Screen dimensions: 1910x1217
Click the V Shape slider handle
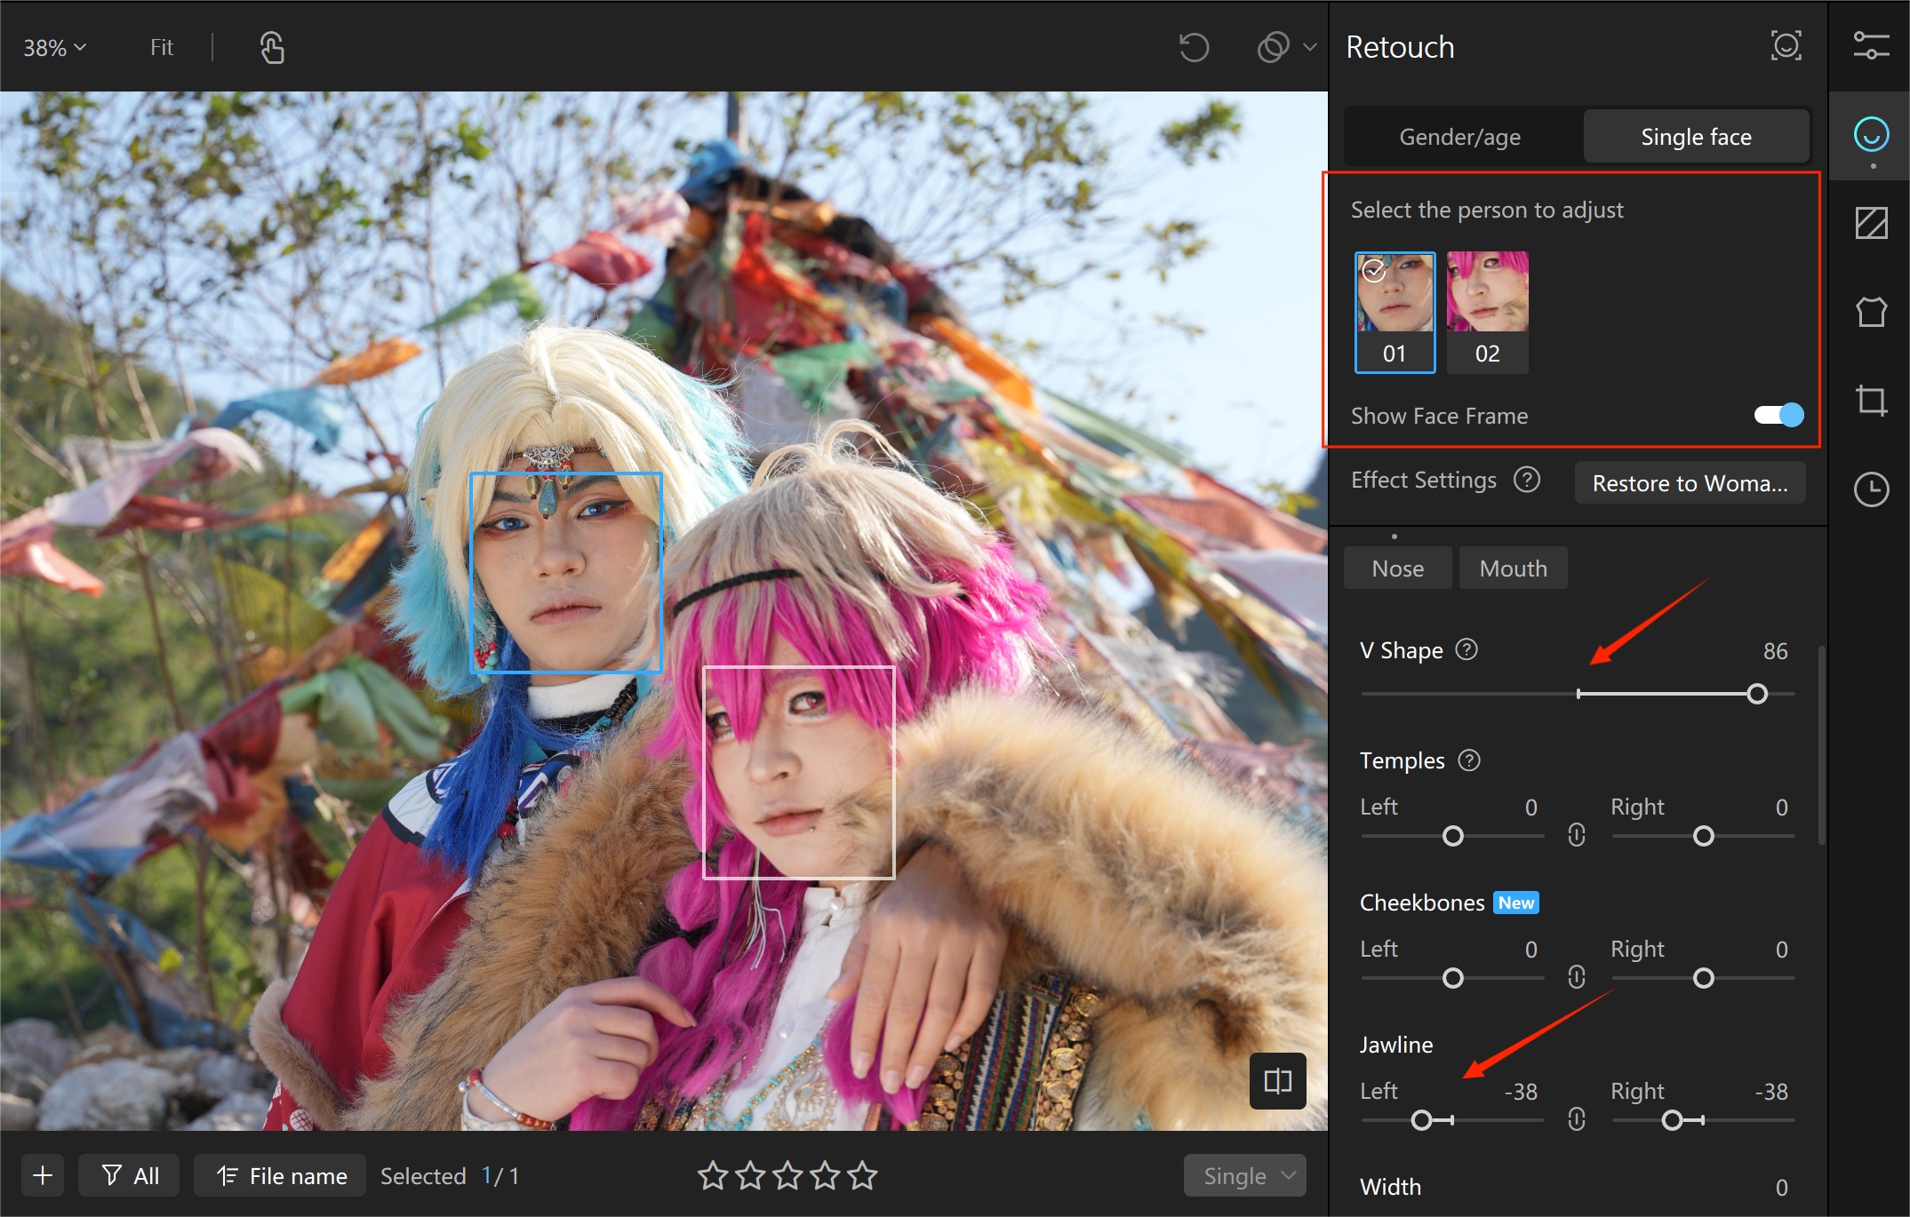(x=1756, y=694)
